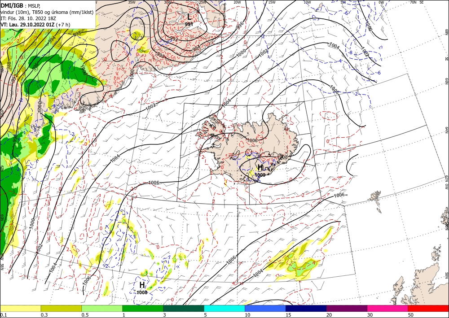
Task: Select the dark green 3–5 legend band
Action: (184, 308)
